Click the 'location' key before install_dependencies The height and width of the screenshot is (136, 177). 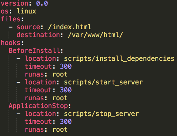pyautogui.click(x=40, y=58)
